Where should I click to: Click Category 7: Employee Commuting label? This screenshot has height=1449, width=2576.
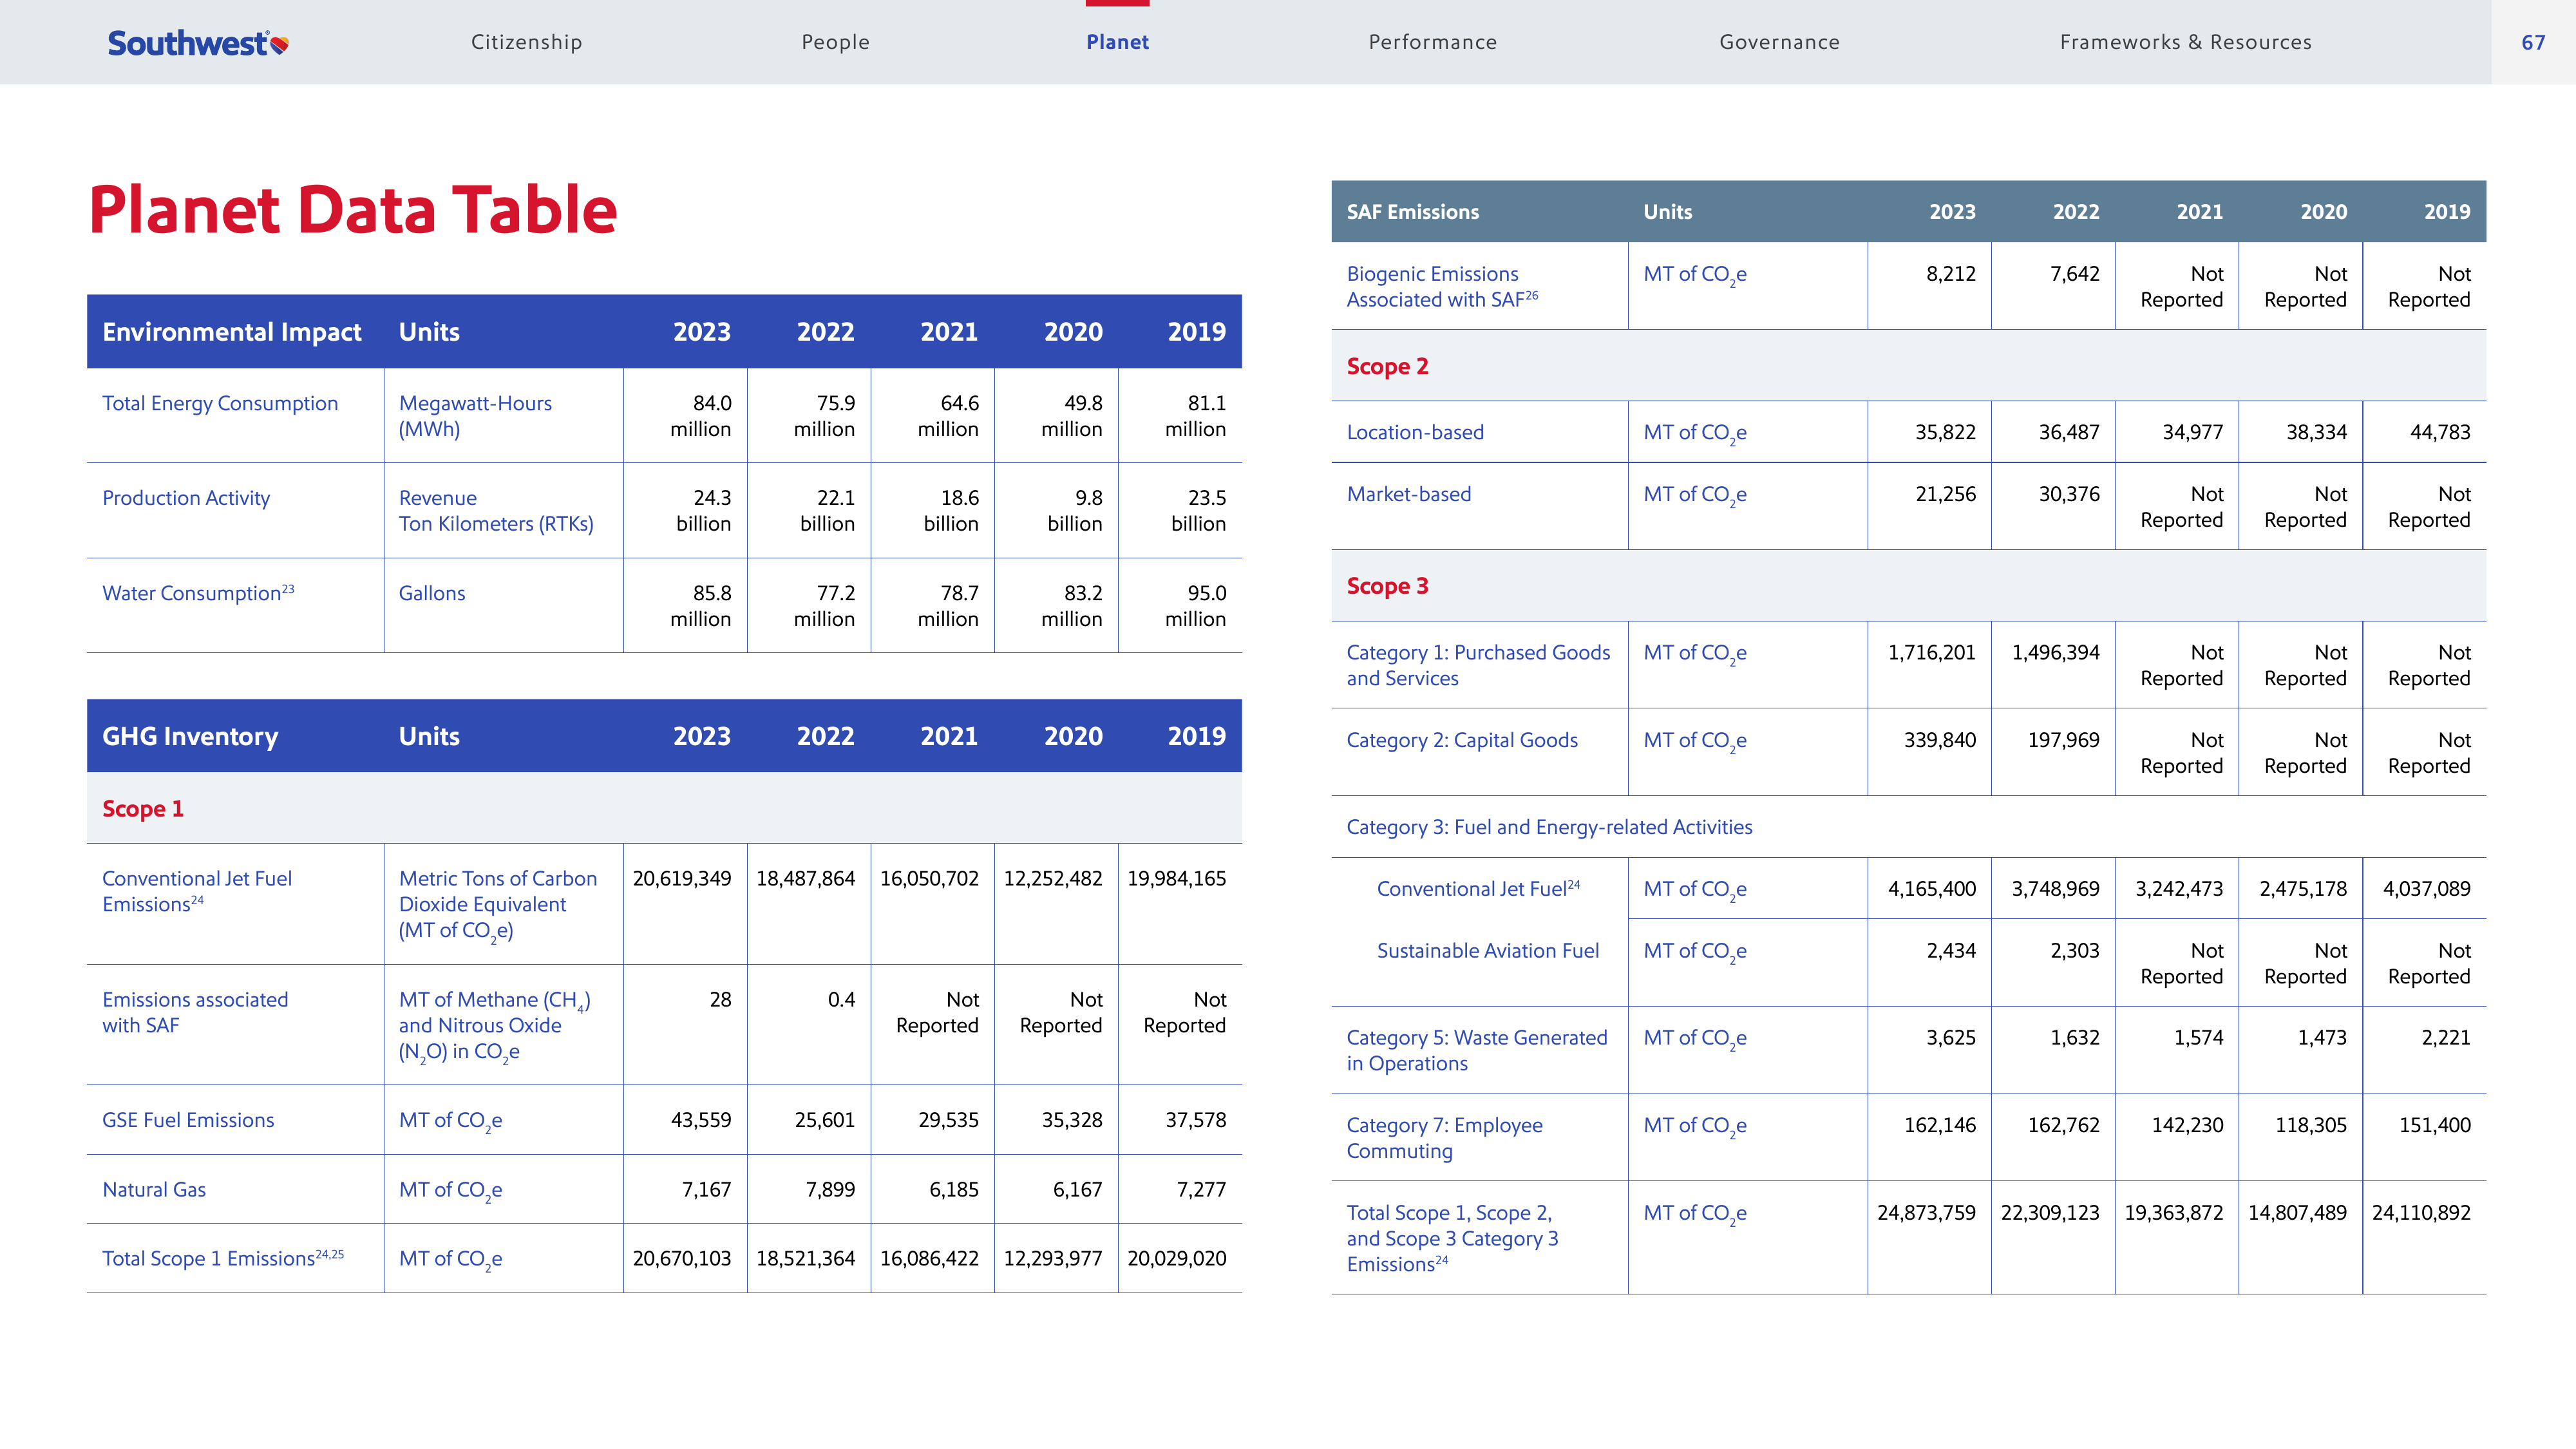(x=1444, y=1138)
